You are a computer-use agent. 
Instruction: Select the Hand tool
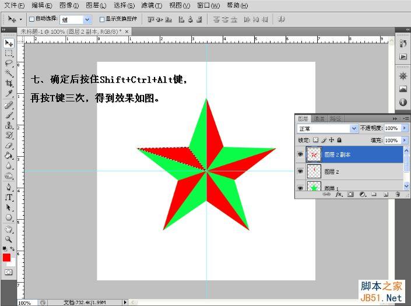pyautogui.click(x=9, y=230)
